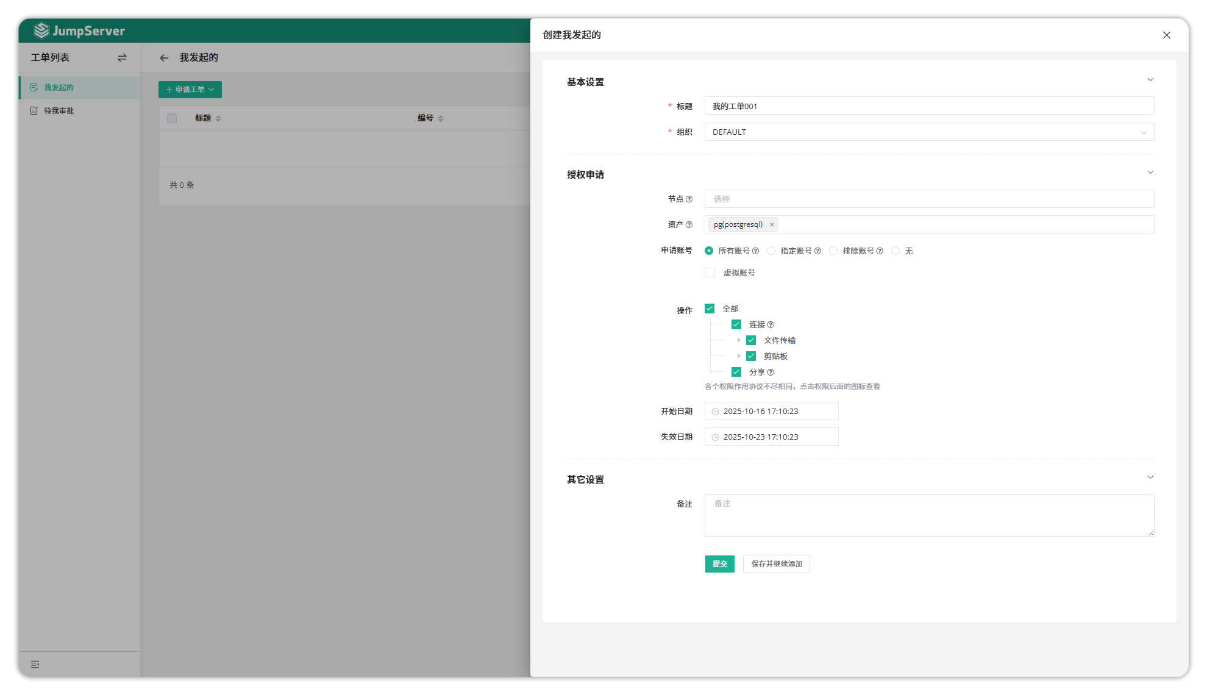This screenshot has width=1207, height=689.
Task: Close the 创建我发起的 drawer
Action: click(x=1166, y=35)
